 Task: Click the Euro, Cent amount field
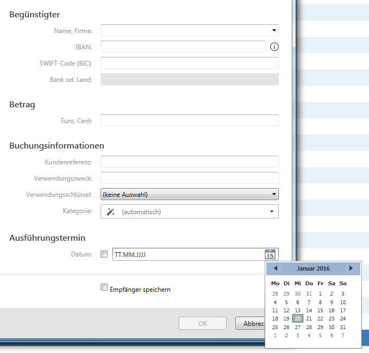[190, 120]
